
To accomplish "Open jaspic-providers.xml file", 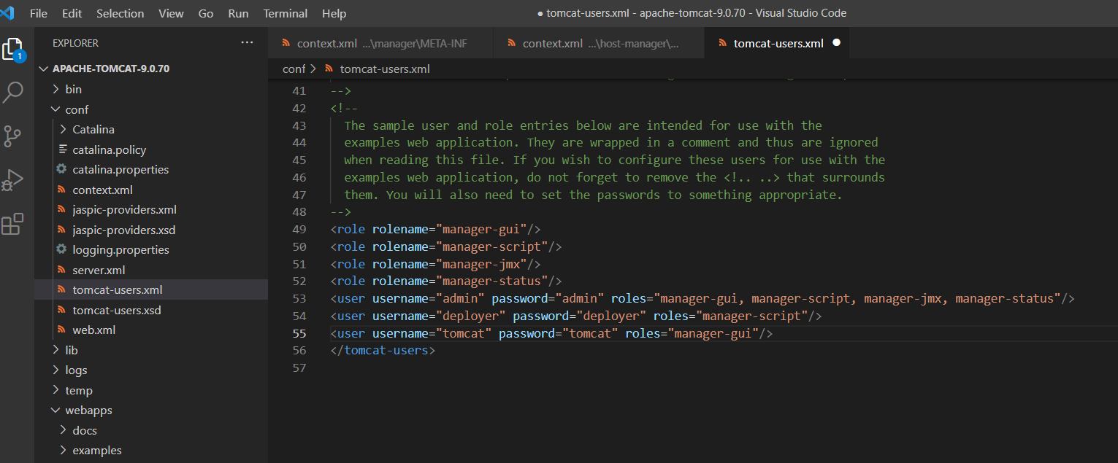I will pos(124,209).
